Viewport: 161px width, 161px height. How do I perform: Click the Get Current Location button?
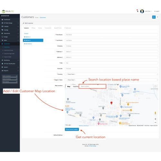click(72, 129)
